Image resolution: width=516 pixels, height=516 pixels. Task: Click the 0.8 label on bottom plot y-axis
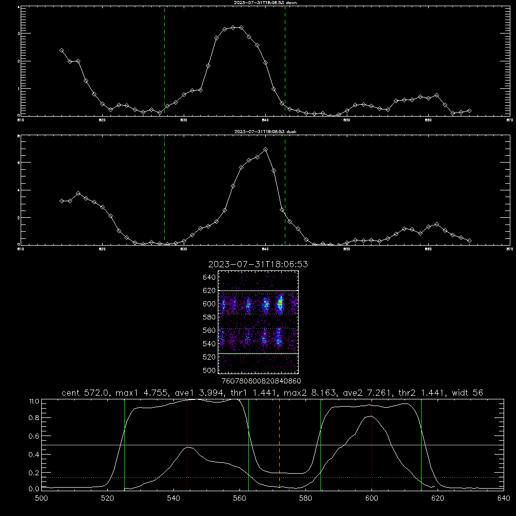point(34,418)
